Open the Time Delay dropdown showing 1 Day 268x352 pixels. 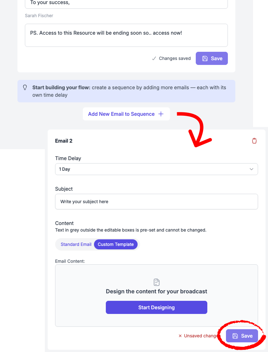click(156, 169)
